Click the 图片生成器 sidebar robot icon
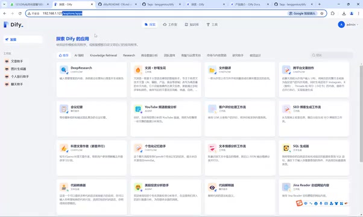The image size is (363, 217). point(7,69)
